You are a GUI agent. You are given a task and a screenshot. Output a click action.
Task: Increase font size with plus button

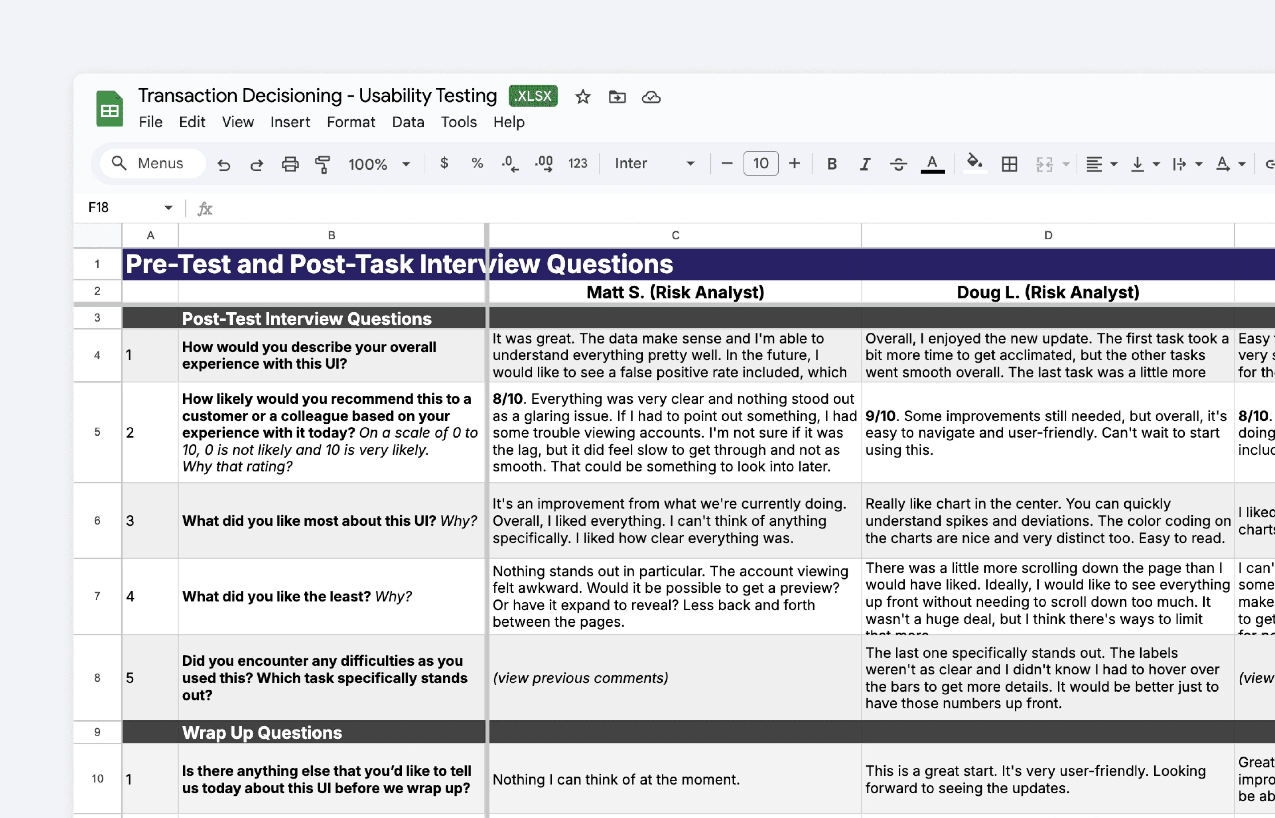click(794, 163)
